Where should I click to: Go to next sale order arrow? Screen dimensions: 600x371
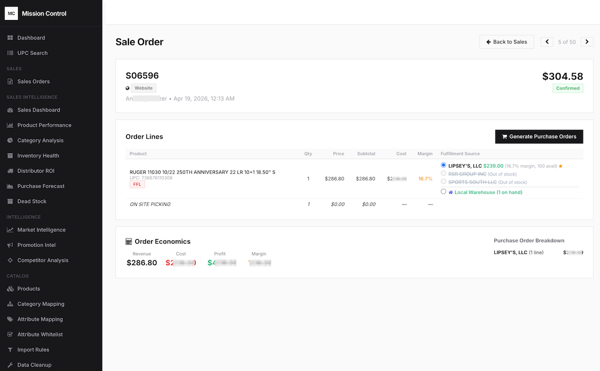587,42
